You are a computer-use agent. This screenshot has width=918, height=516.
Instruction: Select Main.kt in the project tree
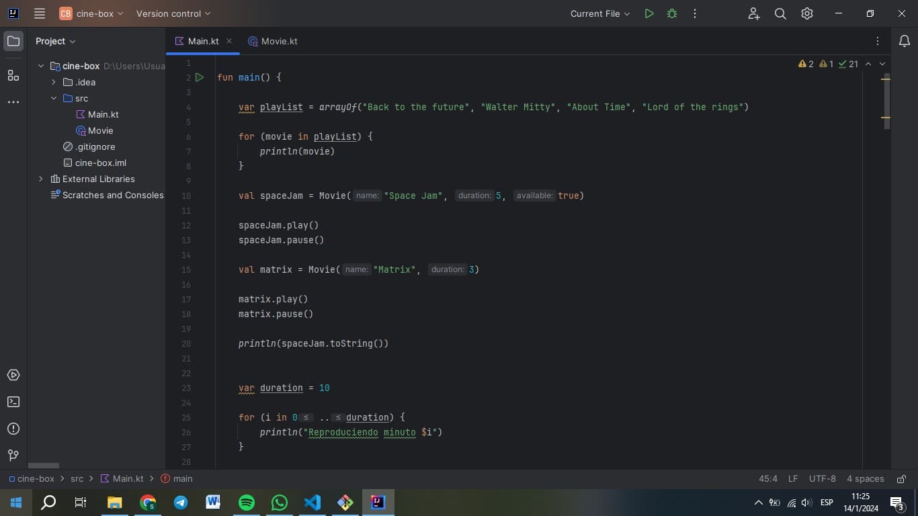click(x=97, y=114)
